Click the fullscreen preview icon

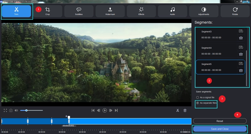tap(5, 110)
